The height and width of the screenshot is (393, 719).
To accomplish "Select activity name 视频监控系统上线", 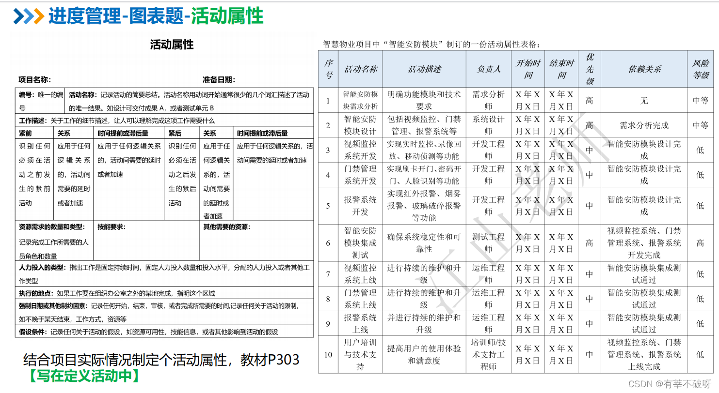I will [x=360, y=274].
